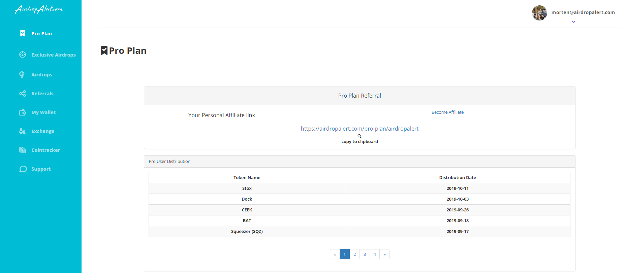Click the 2019-09-18 distribution date

pyautogui.click(x=458, y=221)
